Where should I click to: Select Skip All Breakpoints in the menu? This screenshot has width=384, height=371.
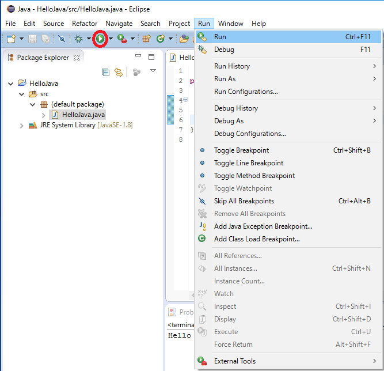[x=288, y=201]
